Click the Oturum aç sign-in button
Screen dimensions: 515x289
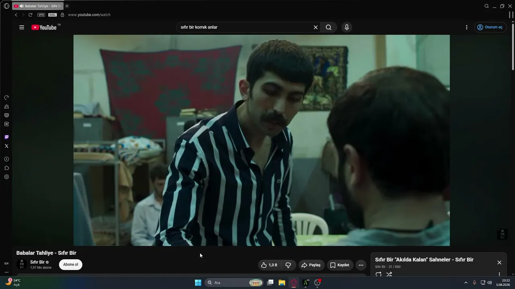490,27
